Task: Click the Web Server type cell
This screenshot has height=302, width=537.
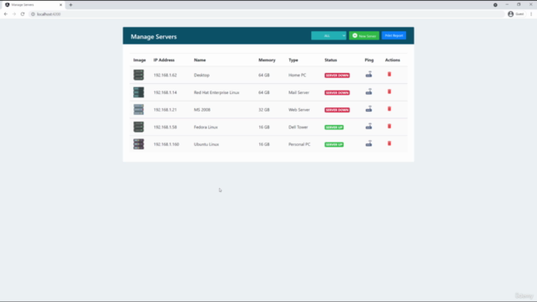Action: pos(299,110)
